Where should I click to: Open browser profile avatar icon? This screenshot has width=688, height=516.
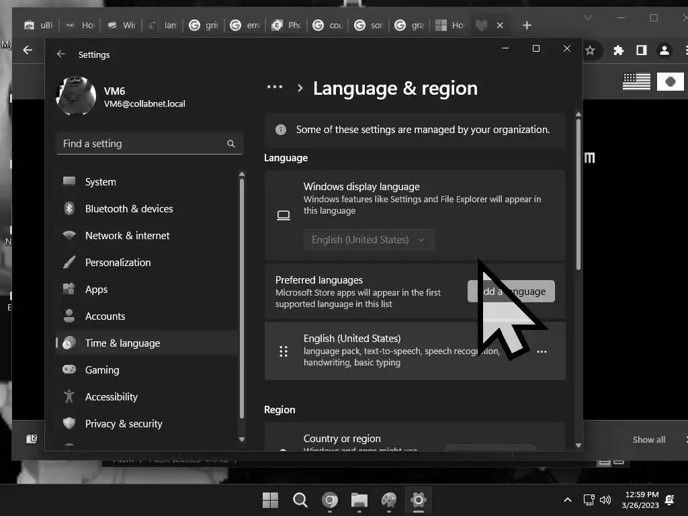(664, 50)
